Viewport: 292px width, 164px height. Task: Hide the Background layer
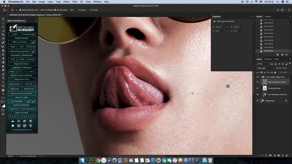[258, 101]
